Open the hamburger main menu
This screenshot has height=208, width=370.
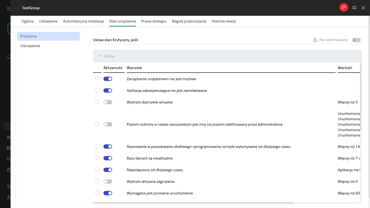click(8, 9)
